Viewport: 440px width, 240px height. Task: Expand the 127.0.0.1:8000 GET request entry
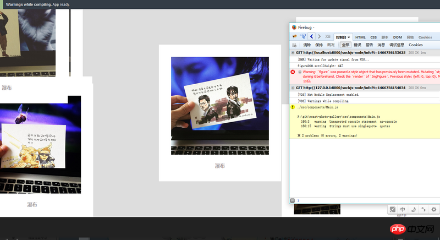pos(293,88)
